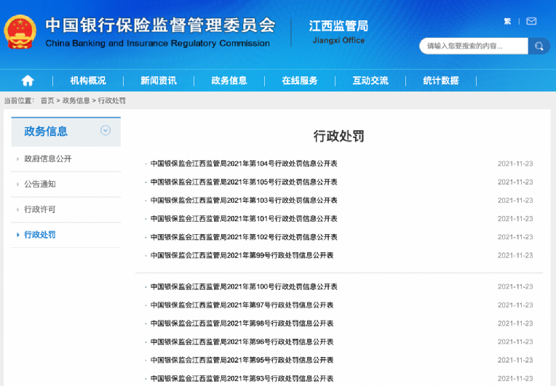Viewport: 556px width, 386px height.
Task: Select 政府信息公开 in sidebar
Action: [x=48, y=158]
